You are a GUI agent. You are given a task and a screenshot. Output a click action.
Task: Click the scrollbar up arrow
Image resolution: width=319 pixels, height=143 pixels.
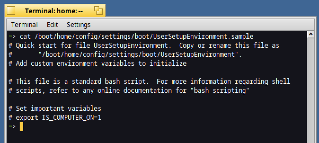311,34
